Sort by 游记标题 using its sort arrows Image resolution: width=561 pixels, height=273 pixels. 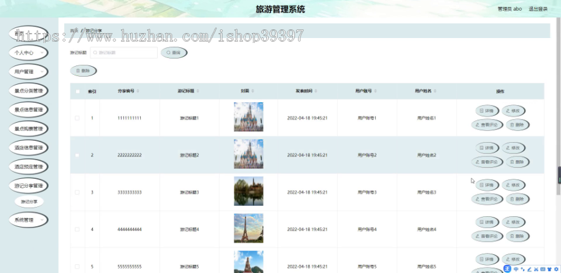(x=198, y=91)
